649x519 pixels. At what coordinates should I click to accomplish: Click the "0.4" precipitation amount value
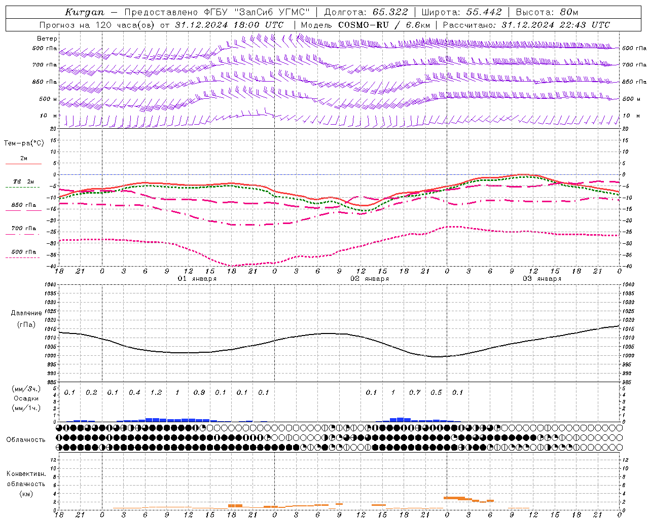(x=134, y=392)
